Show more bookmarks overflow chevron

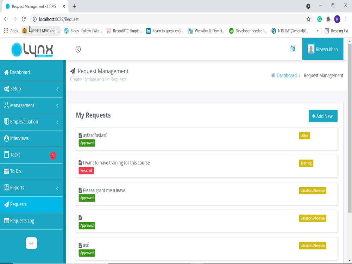coord(318,31)
